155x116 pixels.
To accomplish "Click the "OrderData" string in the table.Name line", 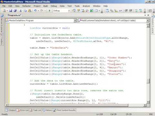I will (59, 48).
